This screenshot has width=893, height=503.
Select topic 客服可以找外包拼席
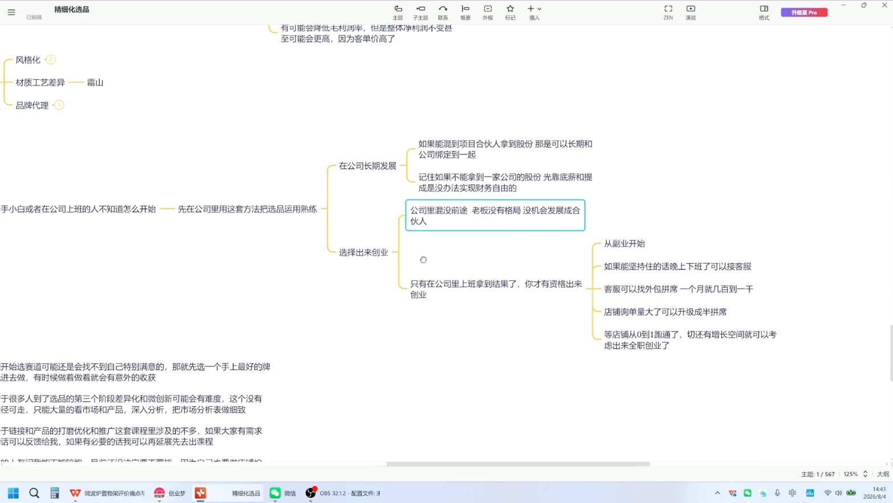click(679, 289)
